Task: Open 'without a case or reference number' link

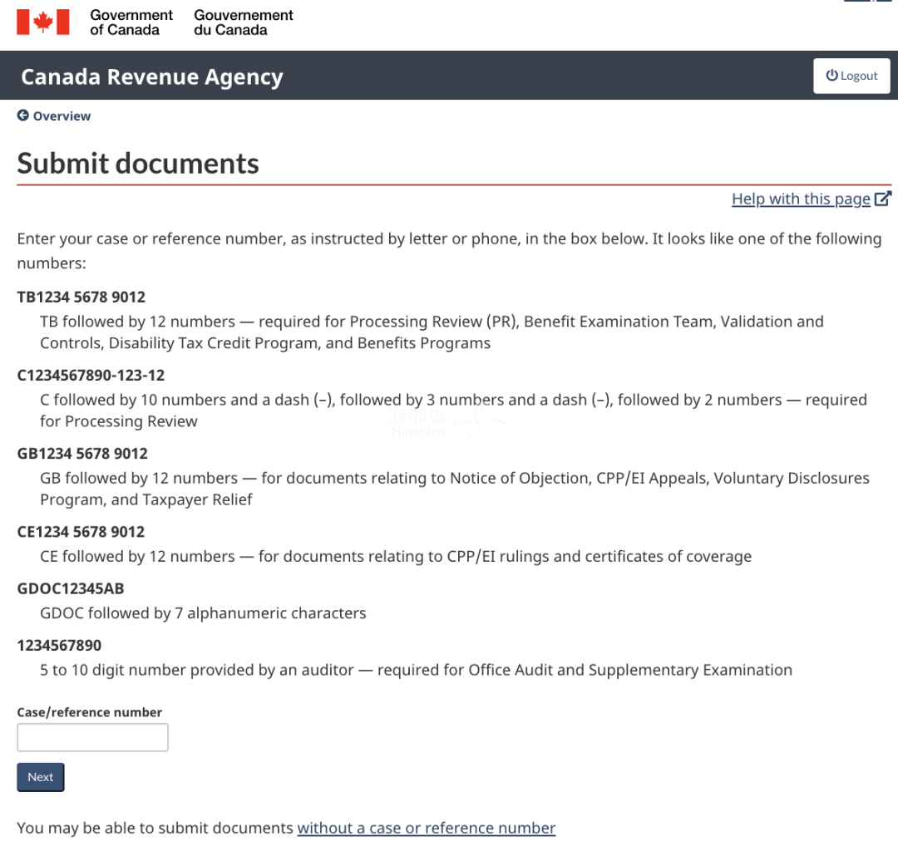Action: pyautogui.click(x=426, y=828)
